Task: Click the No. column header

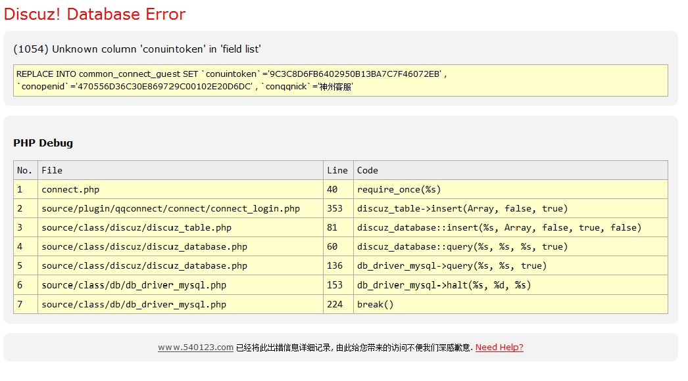Action: click(25, 170)
